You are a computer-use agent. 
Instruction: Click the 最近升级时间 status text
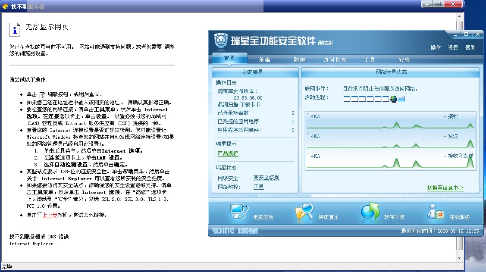pyautogui.click(x=440, y=231)
